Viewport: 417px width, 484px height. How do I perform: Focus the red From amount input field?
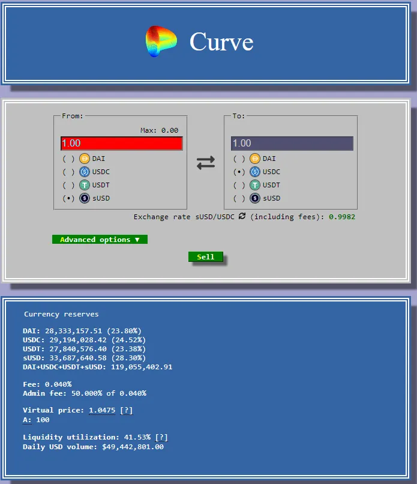122,144
